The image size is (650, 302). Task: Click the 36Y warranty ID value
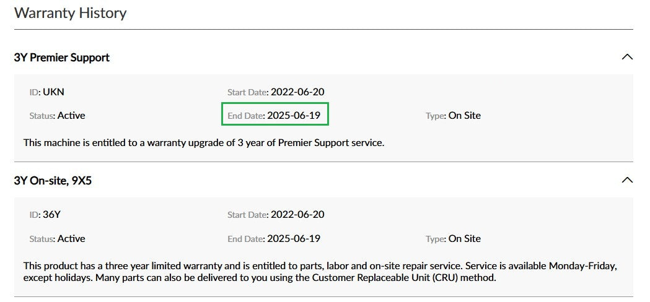tap(51, 215)
